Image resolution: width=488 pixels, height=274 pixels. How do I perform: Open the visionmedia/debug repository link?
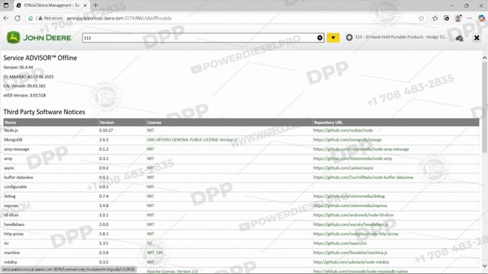click(x=349, y=196)
